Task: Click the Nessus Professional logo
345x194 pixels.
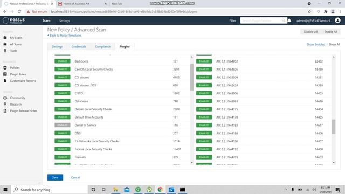Action: [13, 20]
